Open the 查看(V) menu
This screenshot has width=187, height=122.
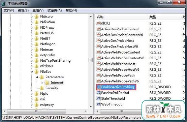tap(38, 10)
